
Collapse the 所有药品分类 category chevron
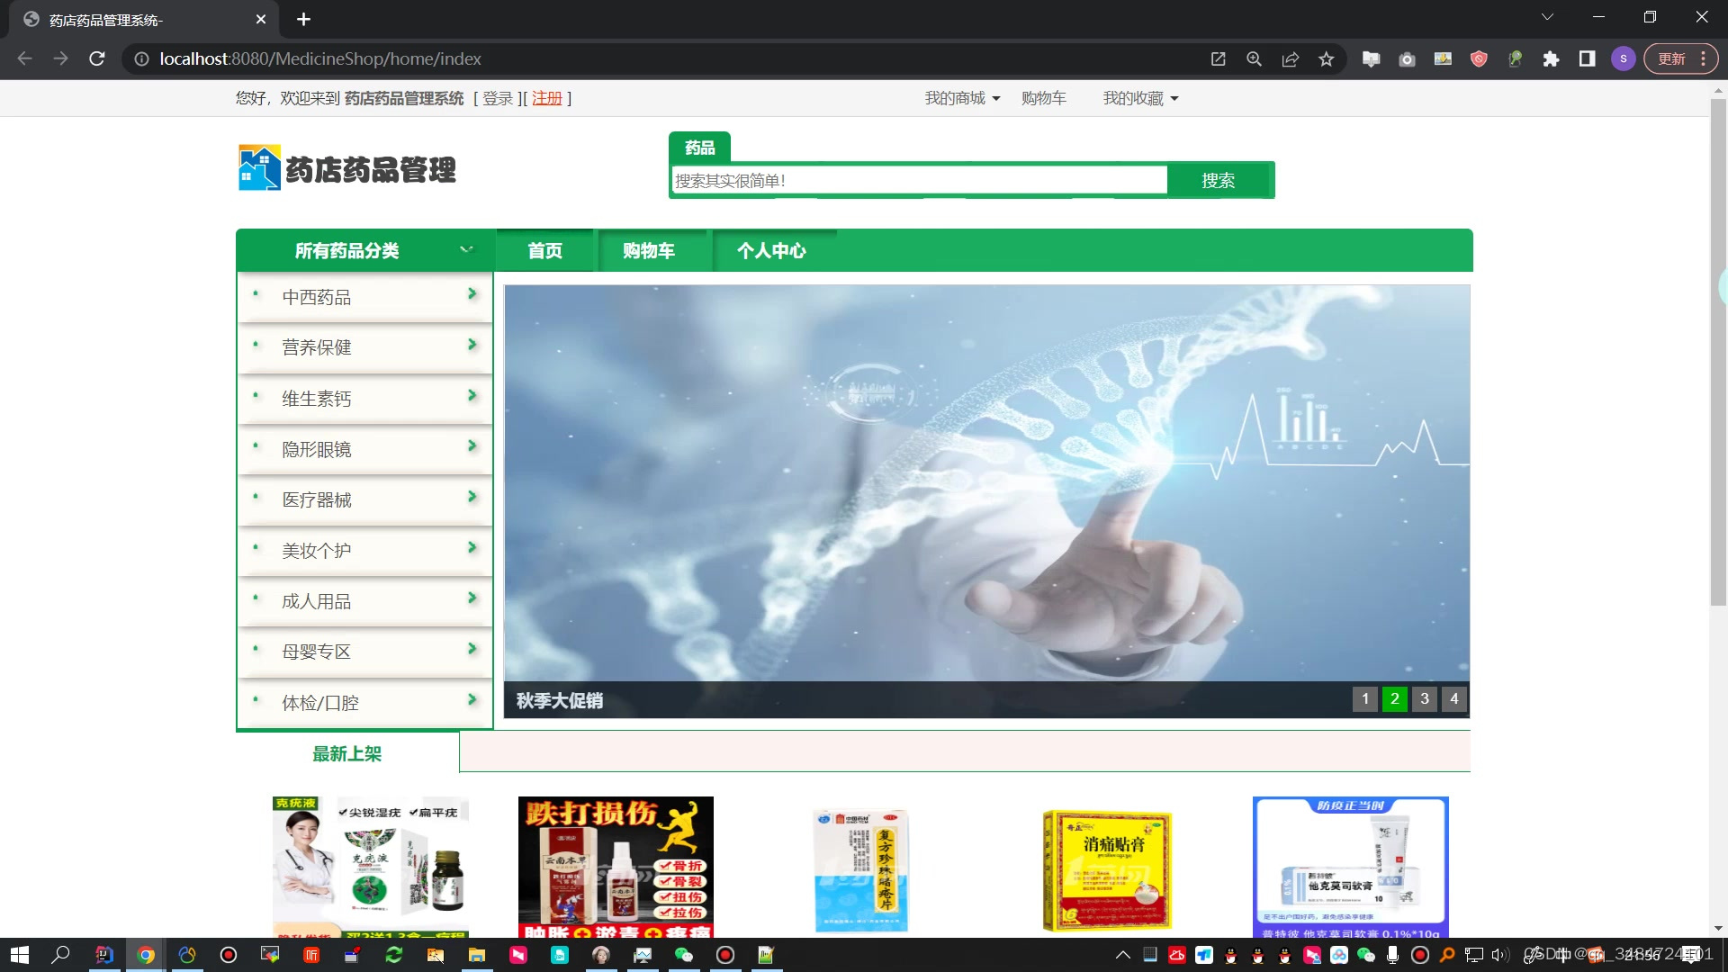pyautogui.click(x=466, y=250)
